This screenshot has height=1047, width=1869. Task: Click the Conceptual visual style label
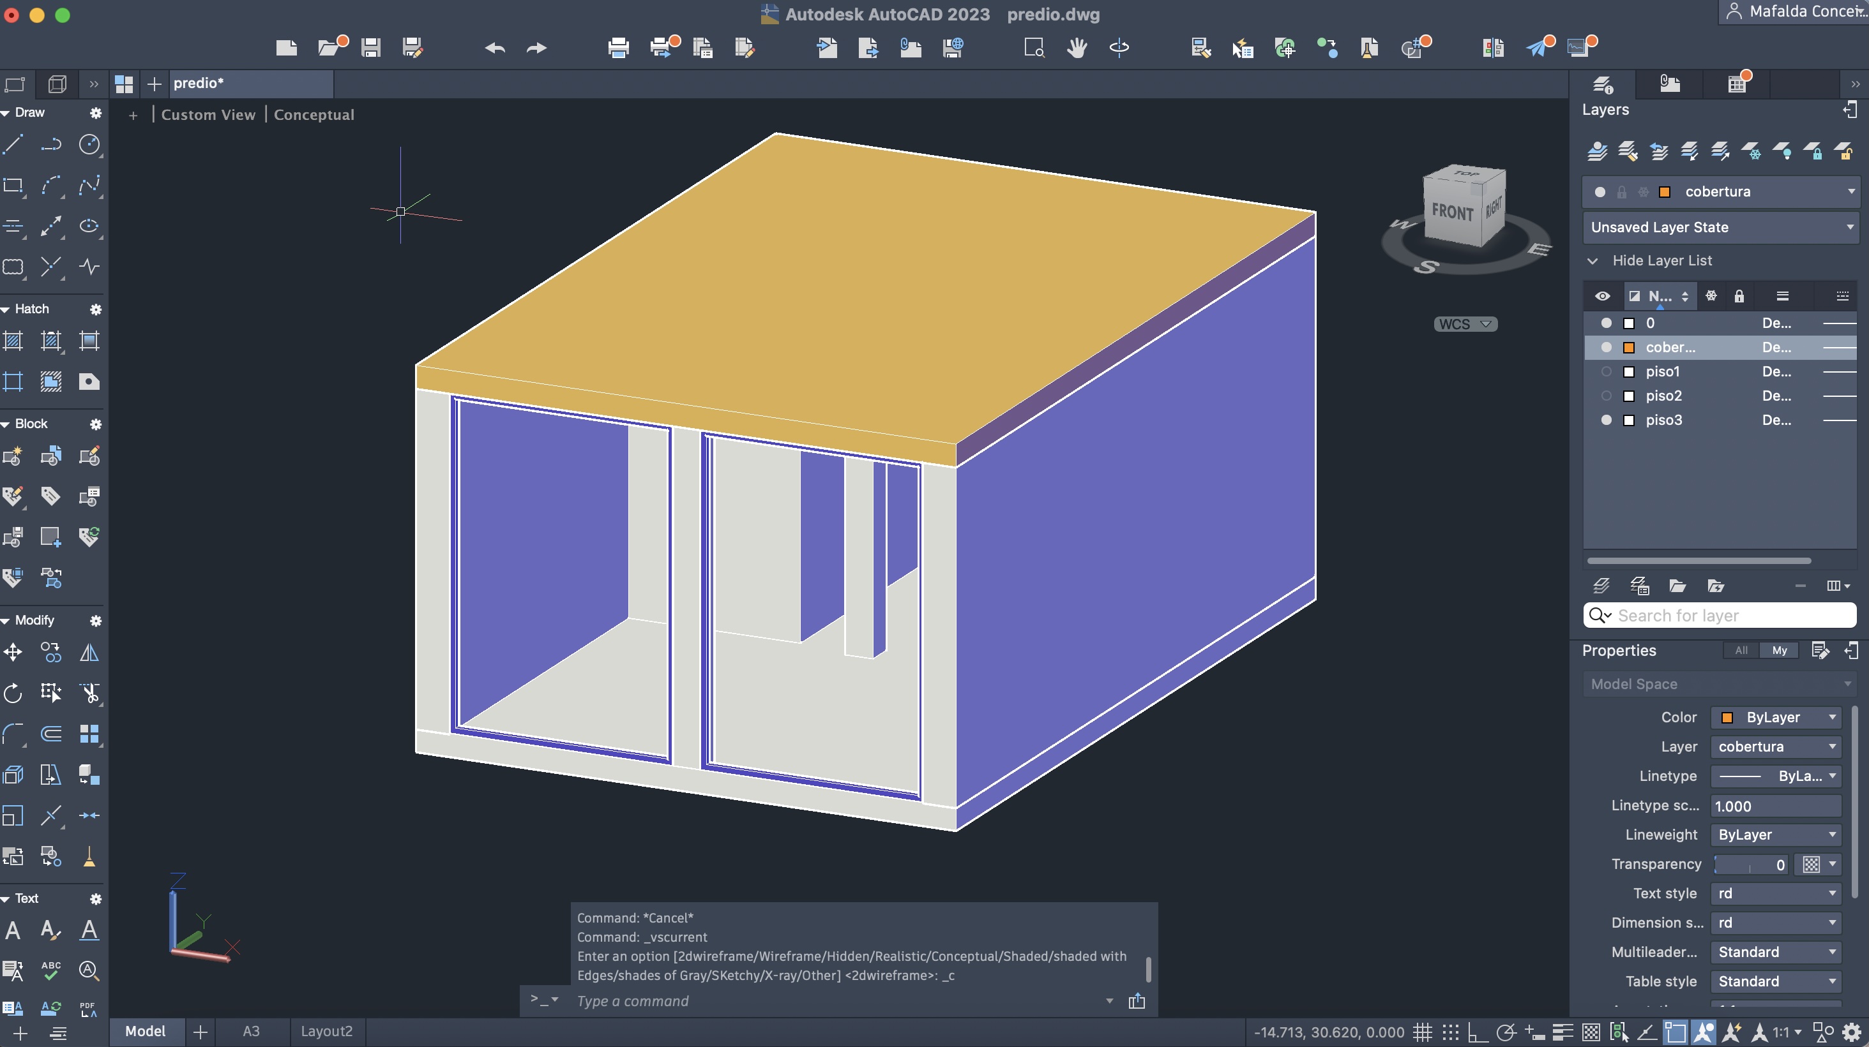point(314,115)
